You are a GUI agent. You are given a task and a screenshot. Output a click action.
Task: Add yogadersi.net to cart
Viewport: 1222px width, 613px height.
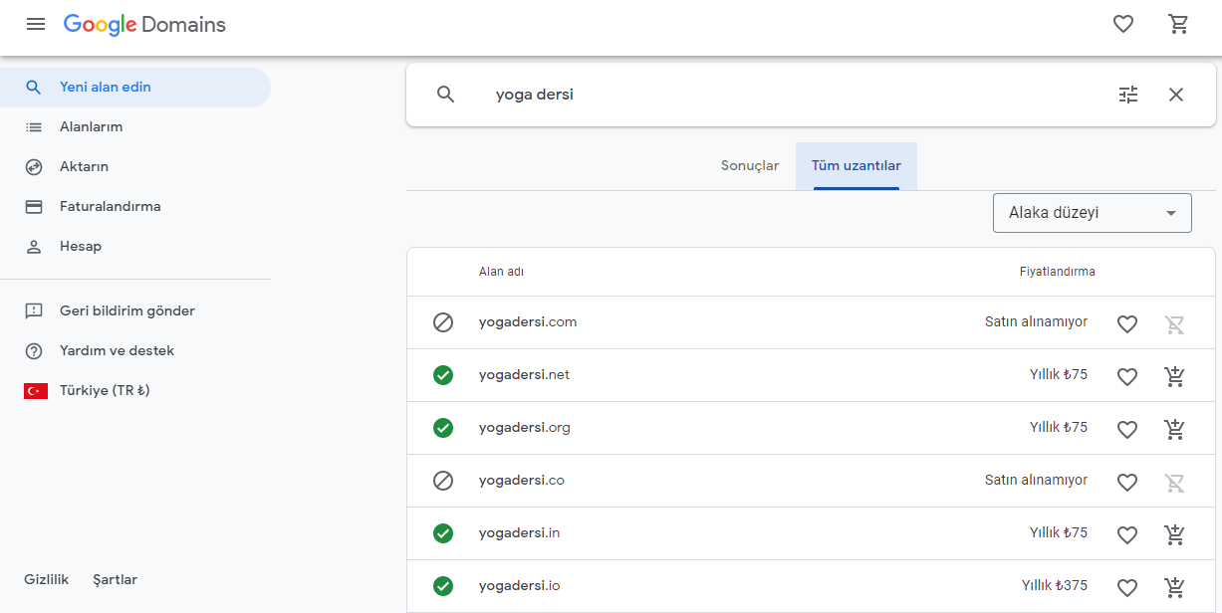click(1175, 376)
